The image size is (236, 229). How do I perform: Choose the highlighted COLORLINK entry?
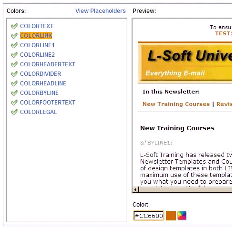36,36
